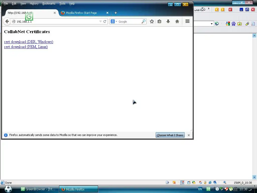The width and height of the screenshot is (257, 193).
Task: Click GreenBrowser status bar clipboard check icon
Action: point(205,182)
